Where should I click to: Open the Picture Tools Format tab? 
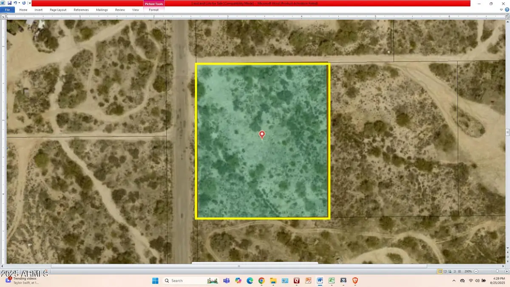153,10
